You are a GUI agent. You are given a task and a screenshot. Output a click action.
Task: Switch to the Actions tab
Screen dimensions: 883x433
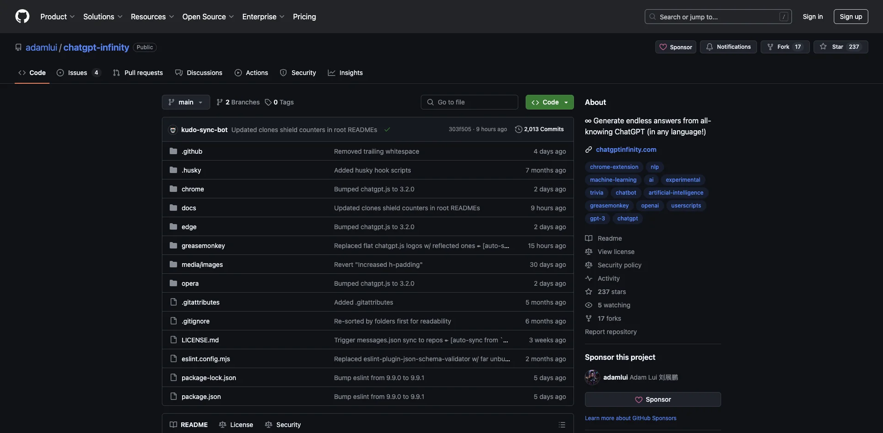pyautogui.click(x=251, y=73)
